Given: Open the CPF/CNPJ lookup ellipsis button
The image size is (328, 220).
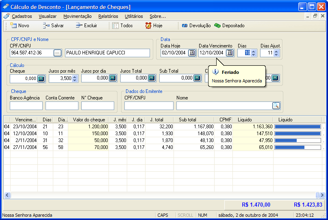Looking at the screenshot, I should [57, 53].
